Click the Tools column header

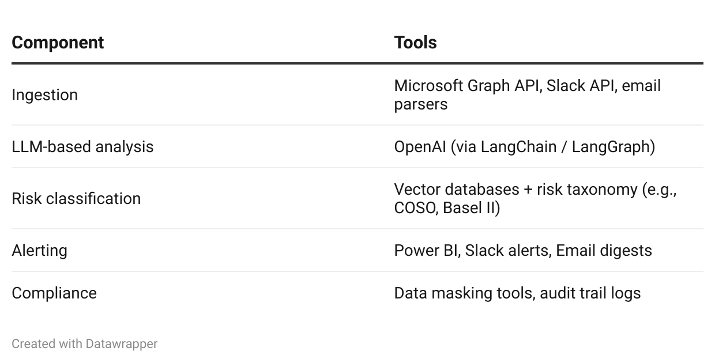(415, 43)
